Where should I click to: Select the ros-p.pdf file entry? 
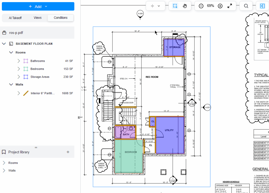(16, 33)
